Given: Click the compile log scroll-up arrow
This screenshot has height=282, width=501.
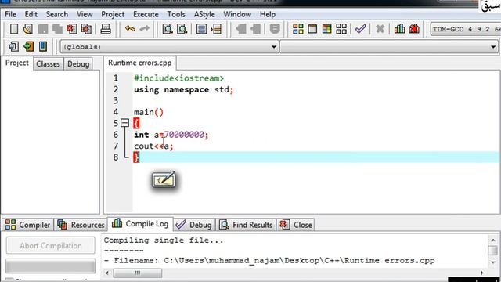Looking at the screenshot, I should click(x=493, y=240).
